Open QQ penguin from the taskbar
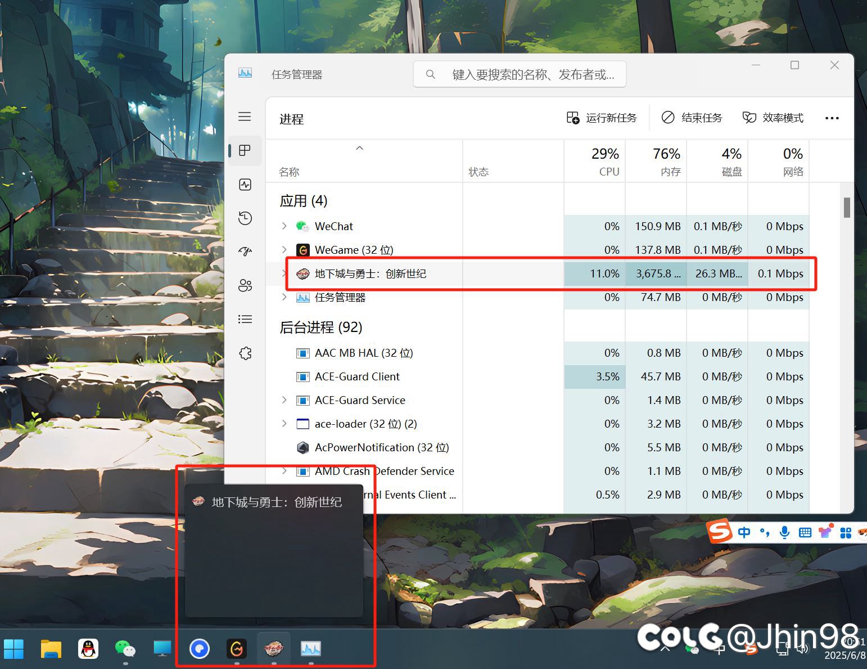Viewport: 867px width, 669px height. pos(88,649)
